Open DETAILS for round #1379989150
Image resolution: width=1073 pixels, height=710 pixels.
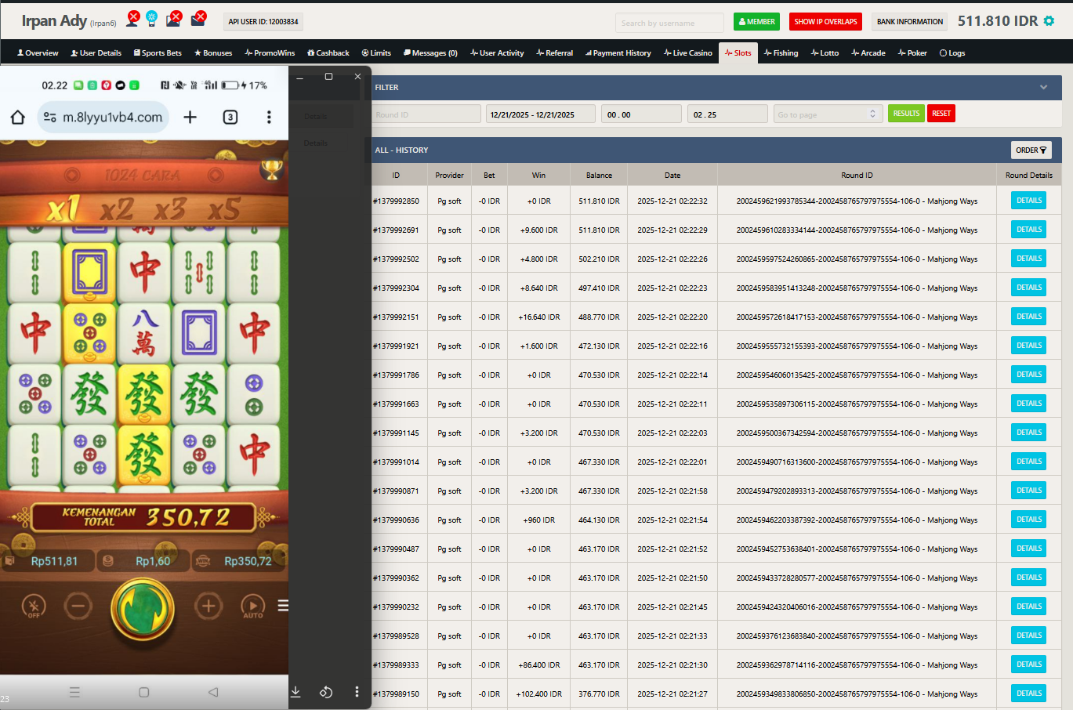pyautogui.click(x=1028, y=694)
